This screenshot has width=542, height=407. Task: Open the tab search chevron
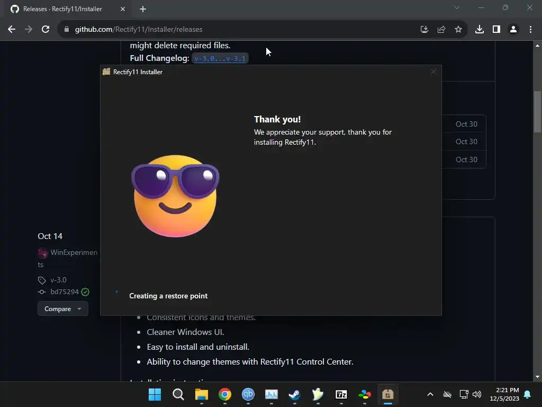click(x=457, y=7)
